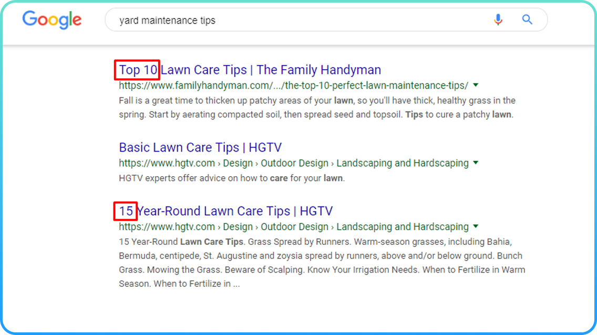Click the Family Handyman snippet about aerating soil
The width and height of the screenshot is (597, 335).
[315, 107]
